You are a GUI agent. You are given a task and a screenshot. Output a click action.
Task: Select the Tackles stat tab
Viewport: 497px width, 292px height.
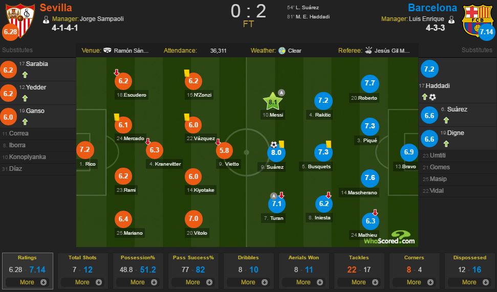359,271
